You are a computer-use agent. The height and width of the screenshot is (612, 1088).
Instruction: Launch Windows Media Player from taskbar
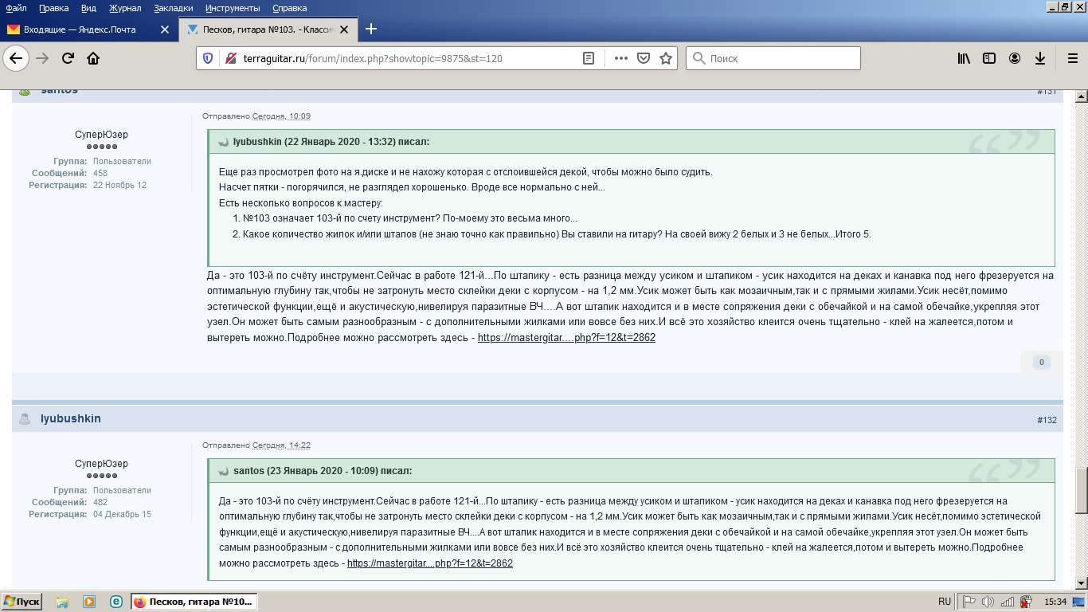[x=89, y=602]
